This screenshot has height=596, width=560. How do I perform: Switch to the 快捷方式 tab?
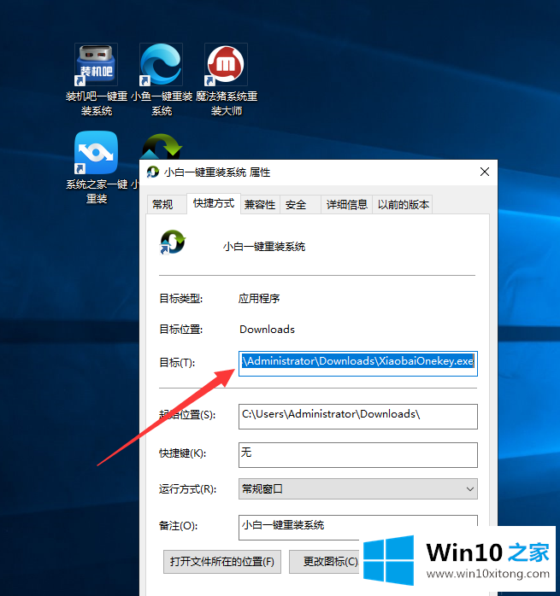[214, 203]
